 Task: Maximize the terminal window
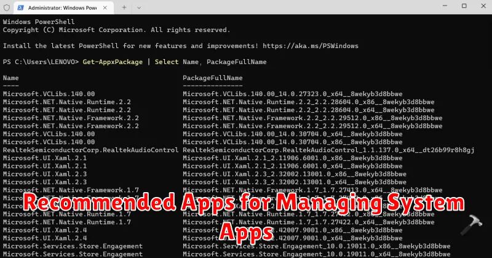[464, 6]
